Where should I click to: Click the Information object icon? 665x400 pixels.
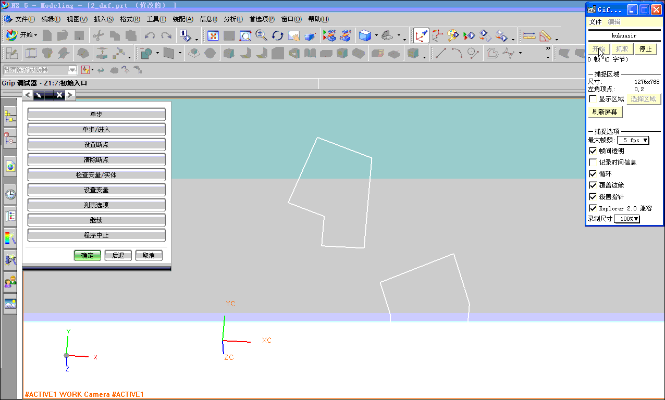(185, 36)
